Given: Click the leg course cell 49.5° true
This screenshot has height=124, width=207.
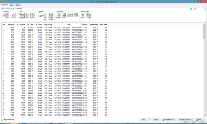Looking at the screenshot, I should click(49, 27).
